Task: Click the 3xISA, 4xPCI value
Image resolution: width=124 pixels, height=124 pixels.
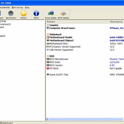Action: (116, 43)
